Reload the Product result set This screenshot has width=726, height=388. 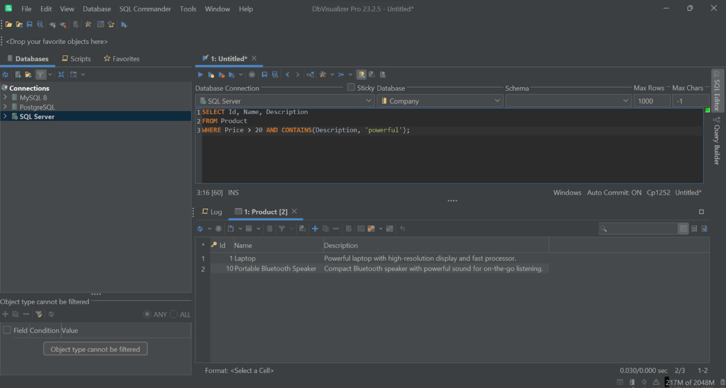(x=201, y=228)
